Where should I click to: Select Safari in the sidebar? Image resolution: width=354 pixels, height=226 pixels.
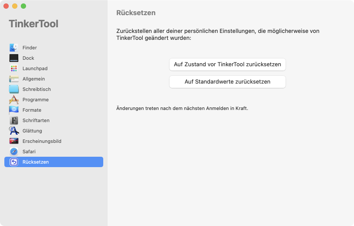[54, 152]
